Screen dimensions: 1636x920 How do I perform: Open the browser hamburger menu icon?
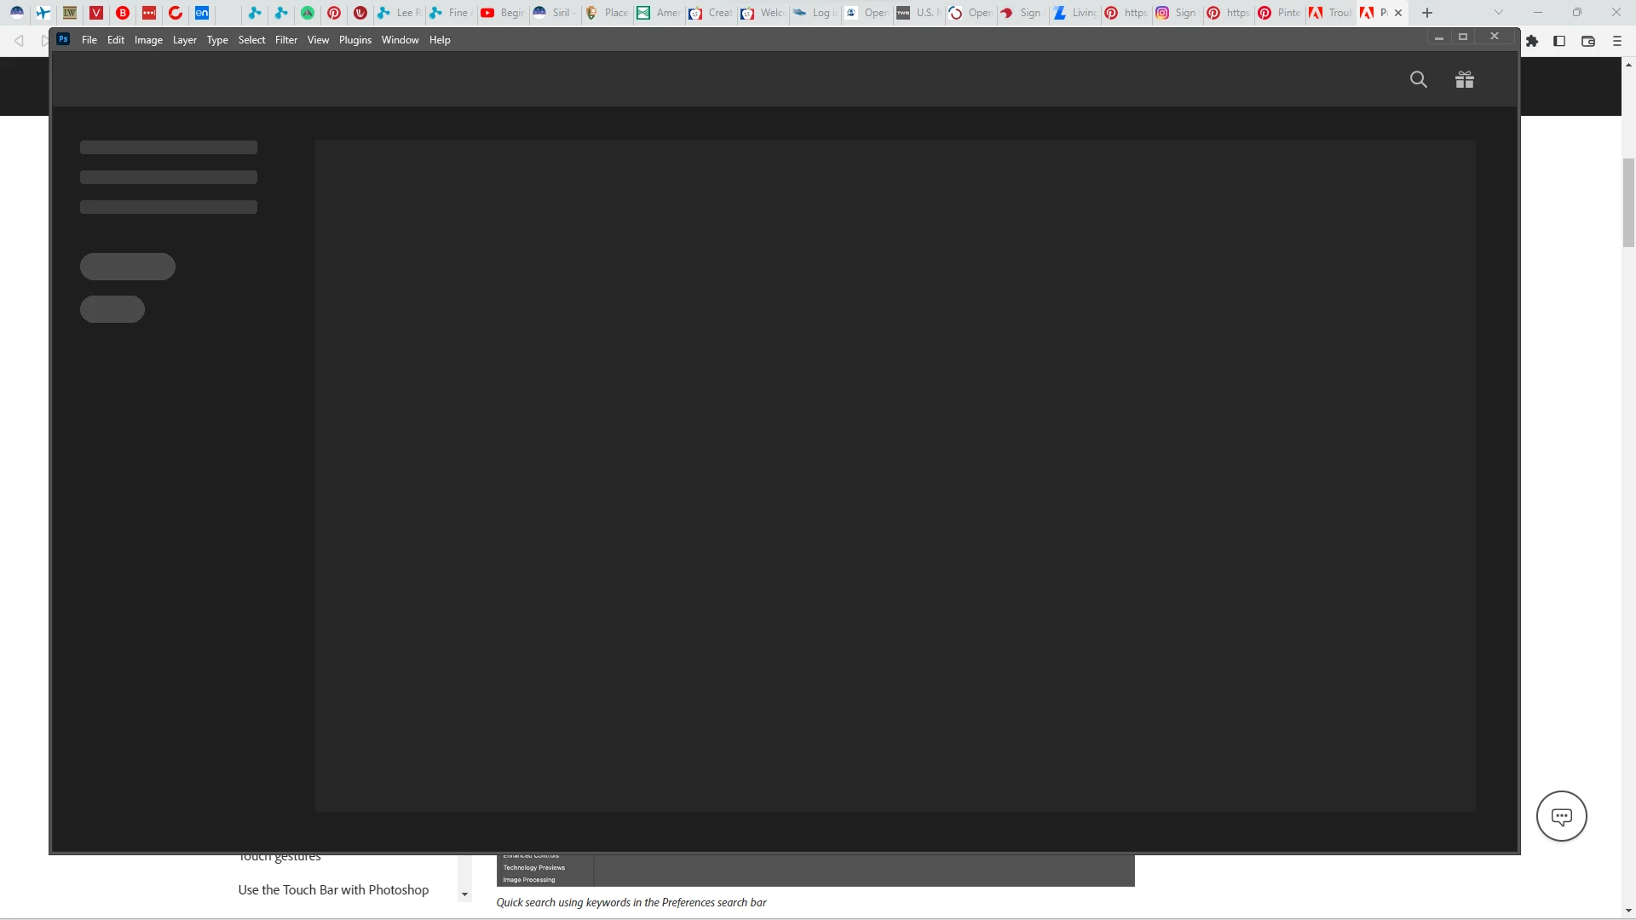(1616, 41)
